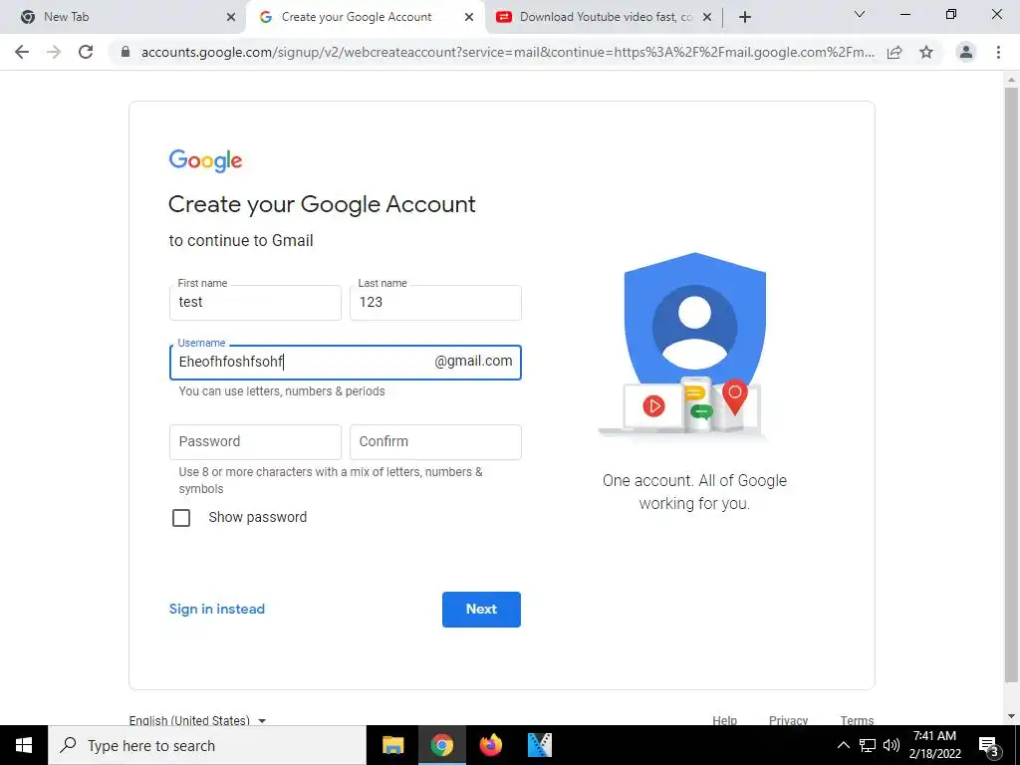Image resolution: width=1020 pixels, height=765 pixels.
Task: Close the Create your Google Account tab
Action: [469, 17]
